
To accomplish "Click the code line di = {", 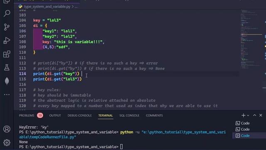I will pos(40,25).
